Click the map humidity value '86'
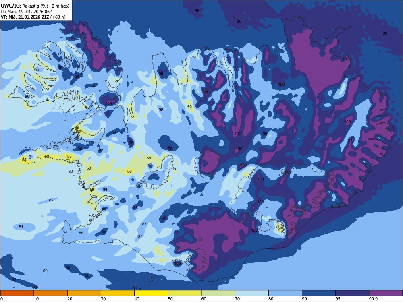Viewport: 403px width, 302px height. (x=27, y=97)
